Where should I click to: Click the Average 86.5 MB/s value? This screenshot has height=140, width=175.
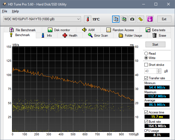(157, 105)
